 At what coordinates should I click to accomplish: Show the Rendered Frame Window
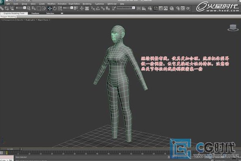(x=182, y=8)
